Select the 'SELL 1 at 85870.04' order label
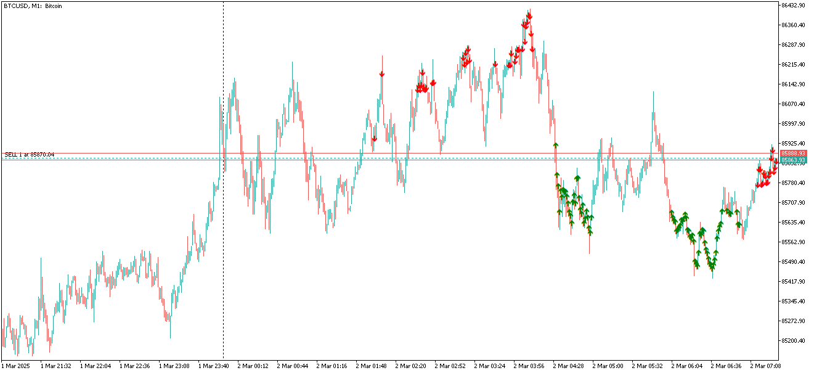 point(30,154)
